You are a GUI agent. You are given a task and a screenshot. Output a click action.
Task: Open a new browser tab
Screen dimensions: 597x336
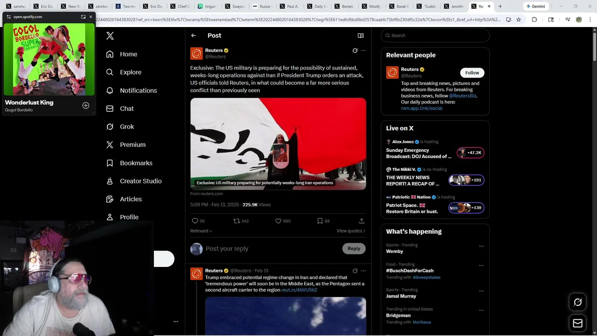500,6
